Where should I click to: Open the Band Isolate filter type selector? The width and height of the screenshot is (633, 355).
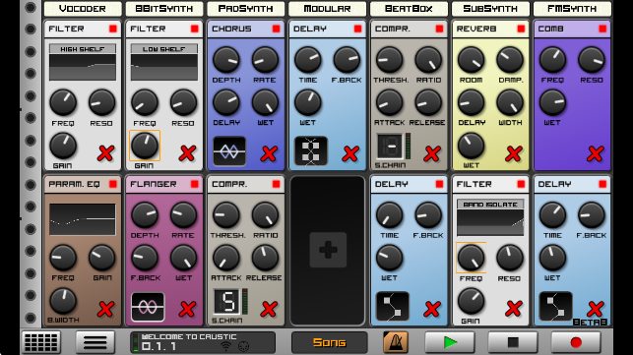(x=490, y=205)
